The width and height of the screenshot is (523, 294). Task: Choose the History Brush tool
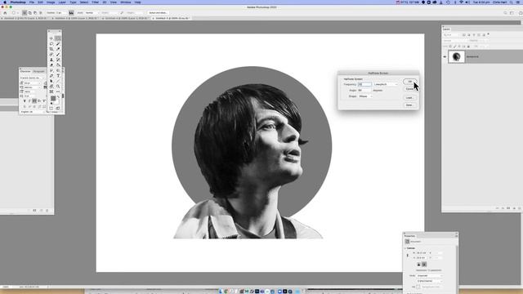(x=58, y=60)
